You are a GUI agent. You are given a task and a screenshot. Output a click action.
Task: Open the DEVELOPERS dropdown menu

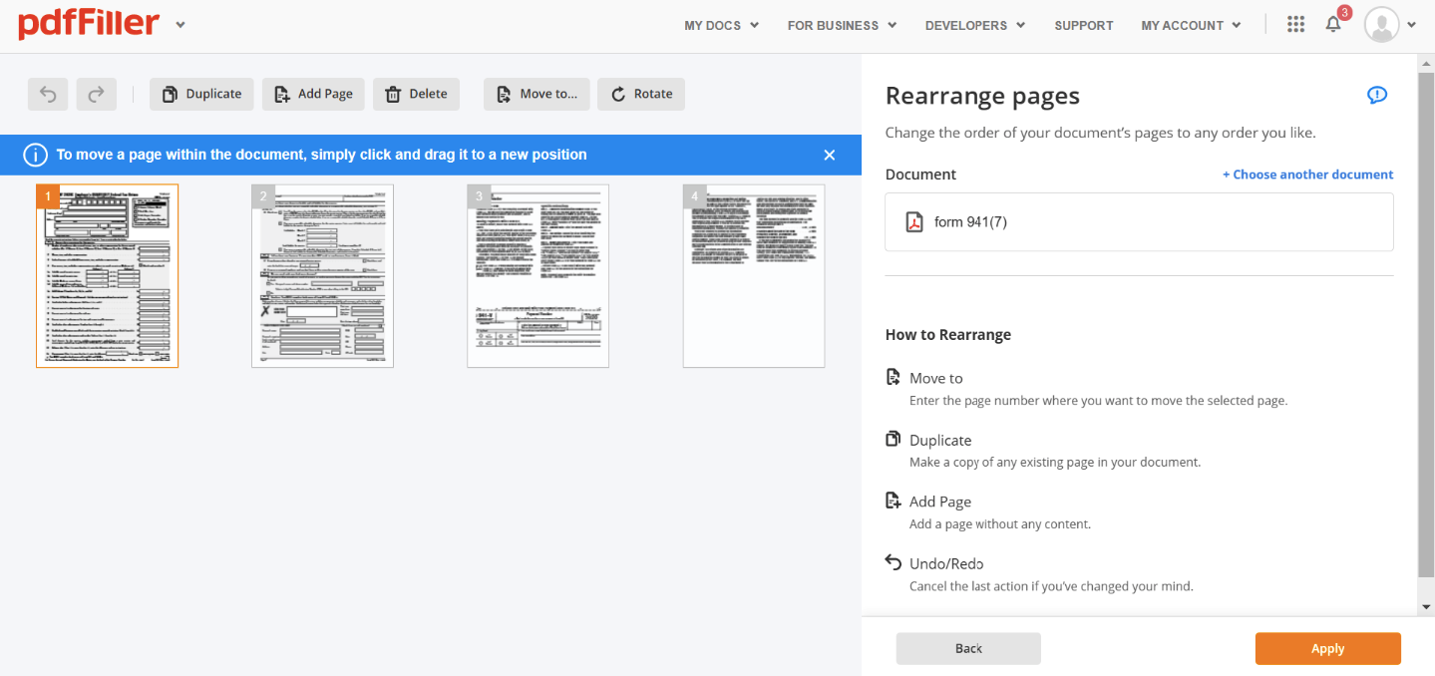[974, 25]
